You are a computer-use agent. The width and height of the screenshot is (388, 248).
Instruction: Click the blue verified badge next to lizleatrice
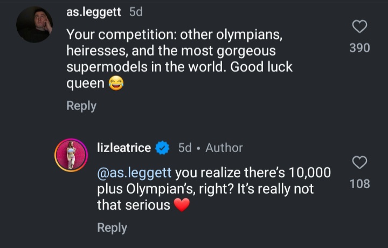point(162,148)
